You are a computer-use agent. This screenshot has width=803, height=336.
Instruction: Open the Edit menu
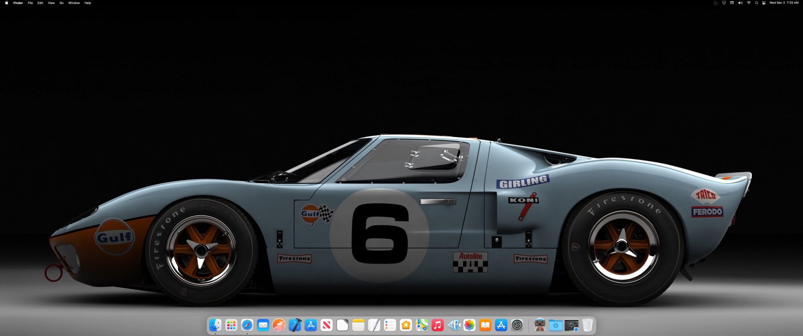click(40, 3)
